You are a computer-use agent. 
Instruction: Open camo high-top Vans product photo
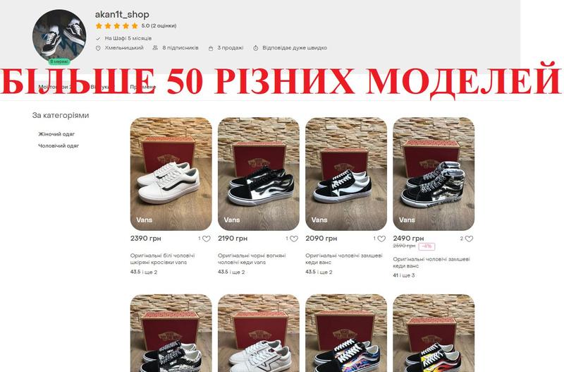click(434, 174)
